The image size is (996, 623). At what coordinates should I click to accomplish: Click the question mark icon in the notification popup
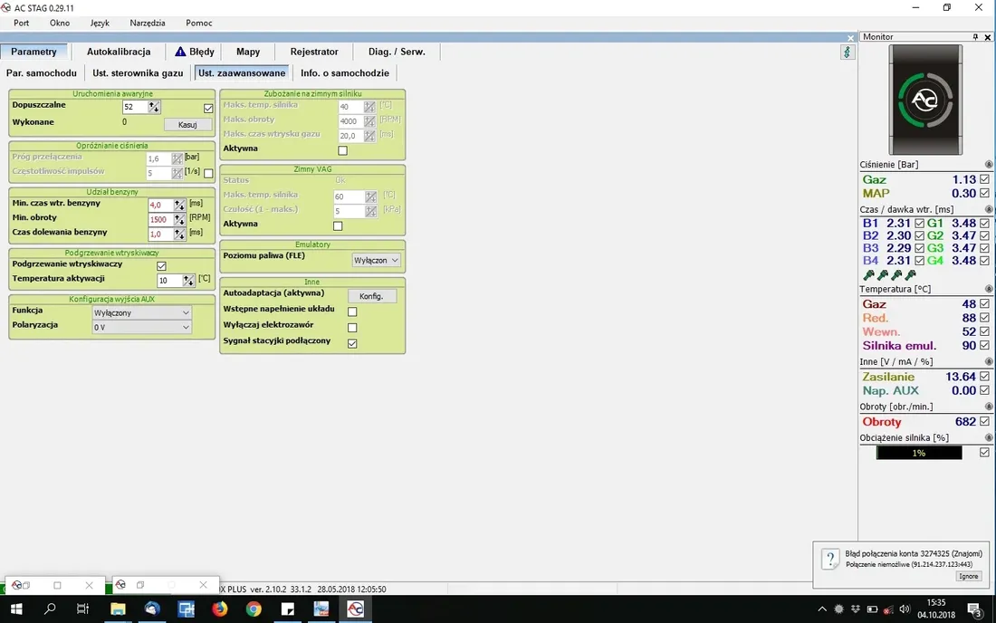pyautogui.click(x=830, y=560)
